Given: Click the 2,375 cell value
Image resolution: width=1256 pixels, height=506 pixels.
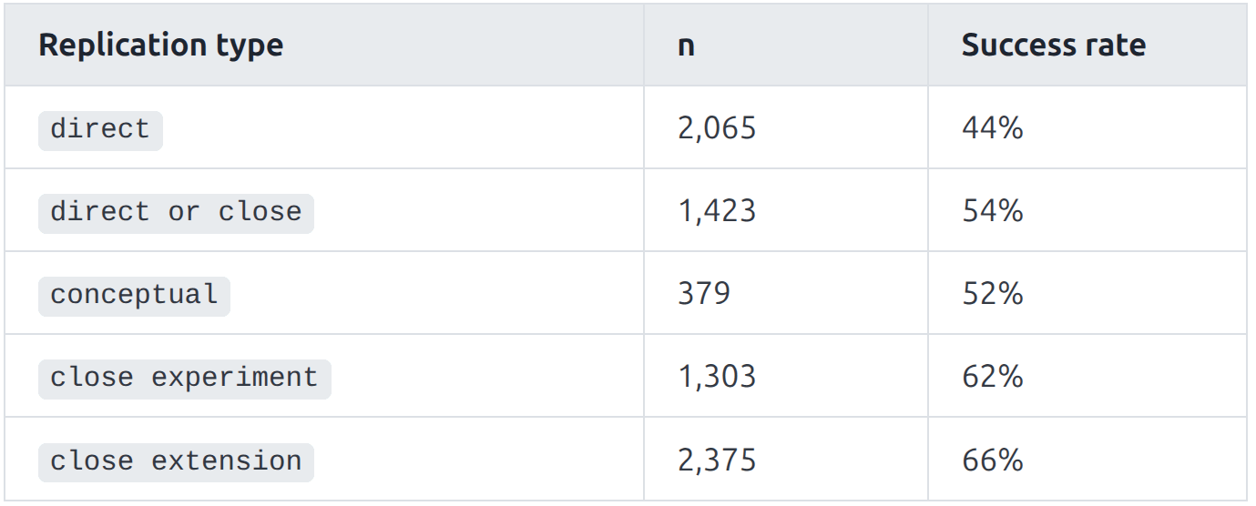Looking at the screenshot, I should pyautogui.click(x=717, y=460).
